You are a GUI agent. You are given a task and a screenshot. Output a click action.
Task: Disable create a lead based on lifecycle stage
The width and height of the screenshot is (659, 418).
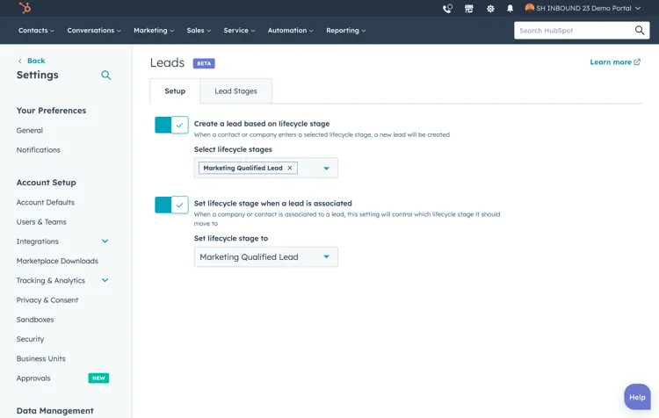171,125
